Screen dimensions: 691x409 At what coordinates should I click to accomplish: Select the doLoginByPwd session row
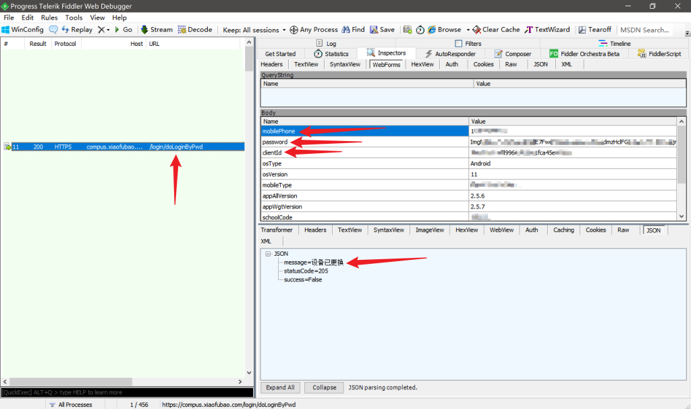tap(123, 146)
